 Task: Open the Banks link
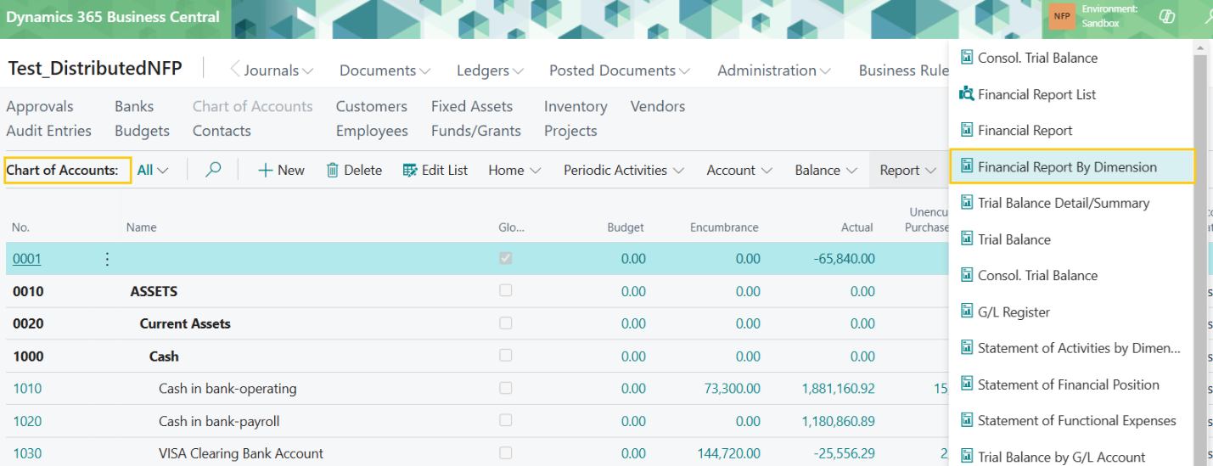[x=134, y=106]
